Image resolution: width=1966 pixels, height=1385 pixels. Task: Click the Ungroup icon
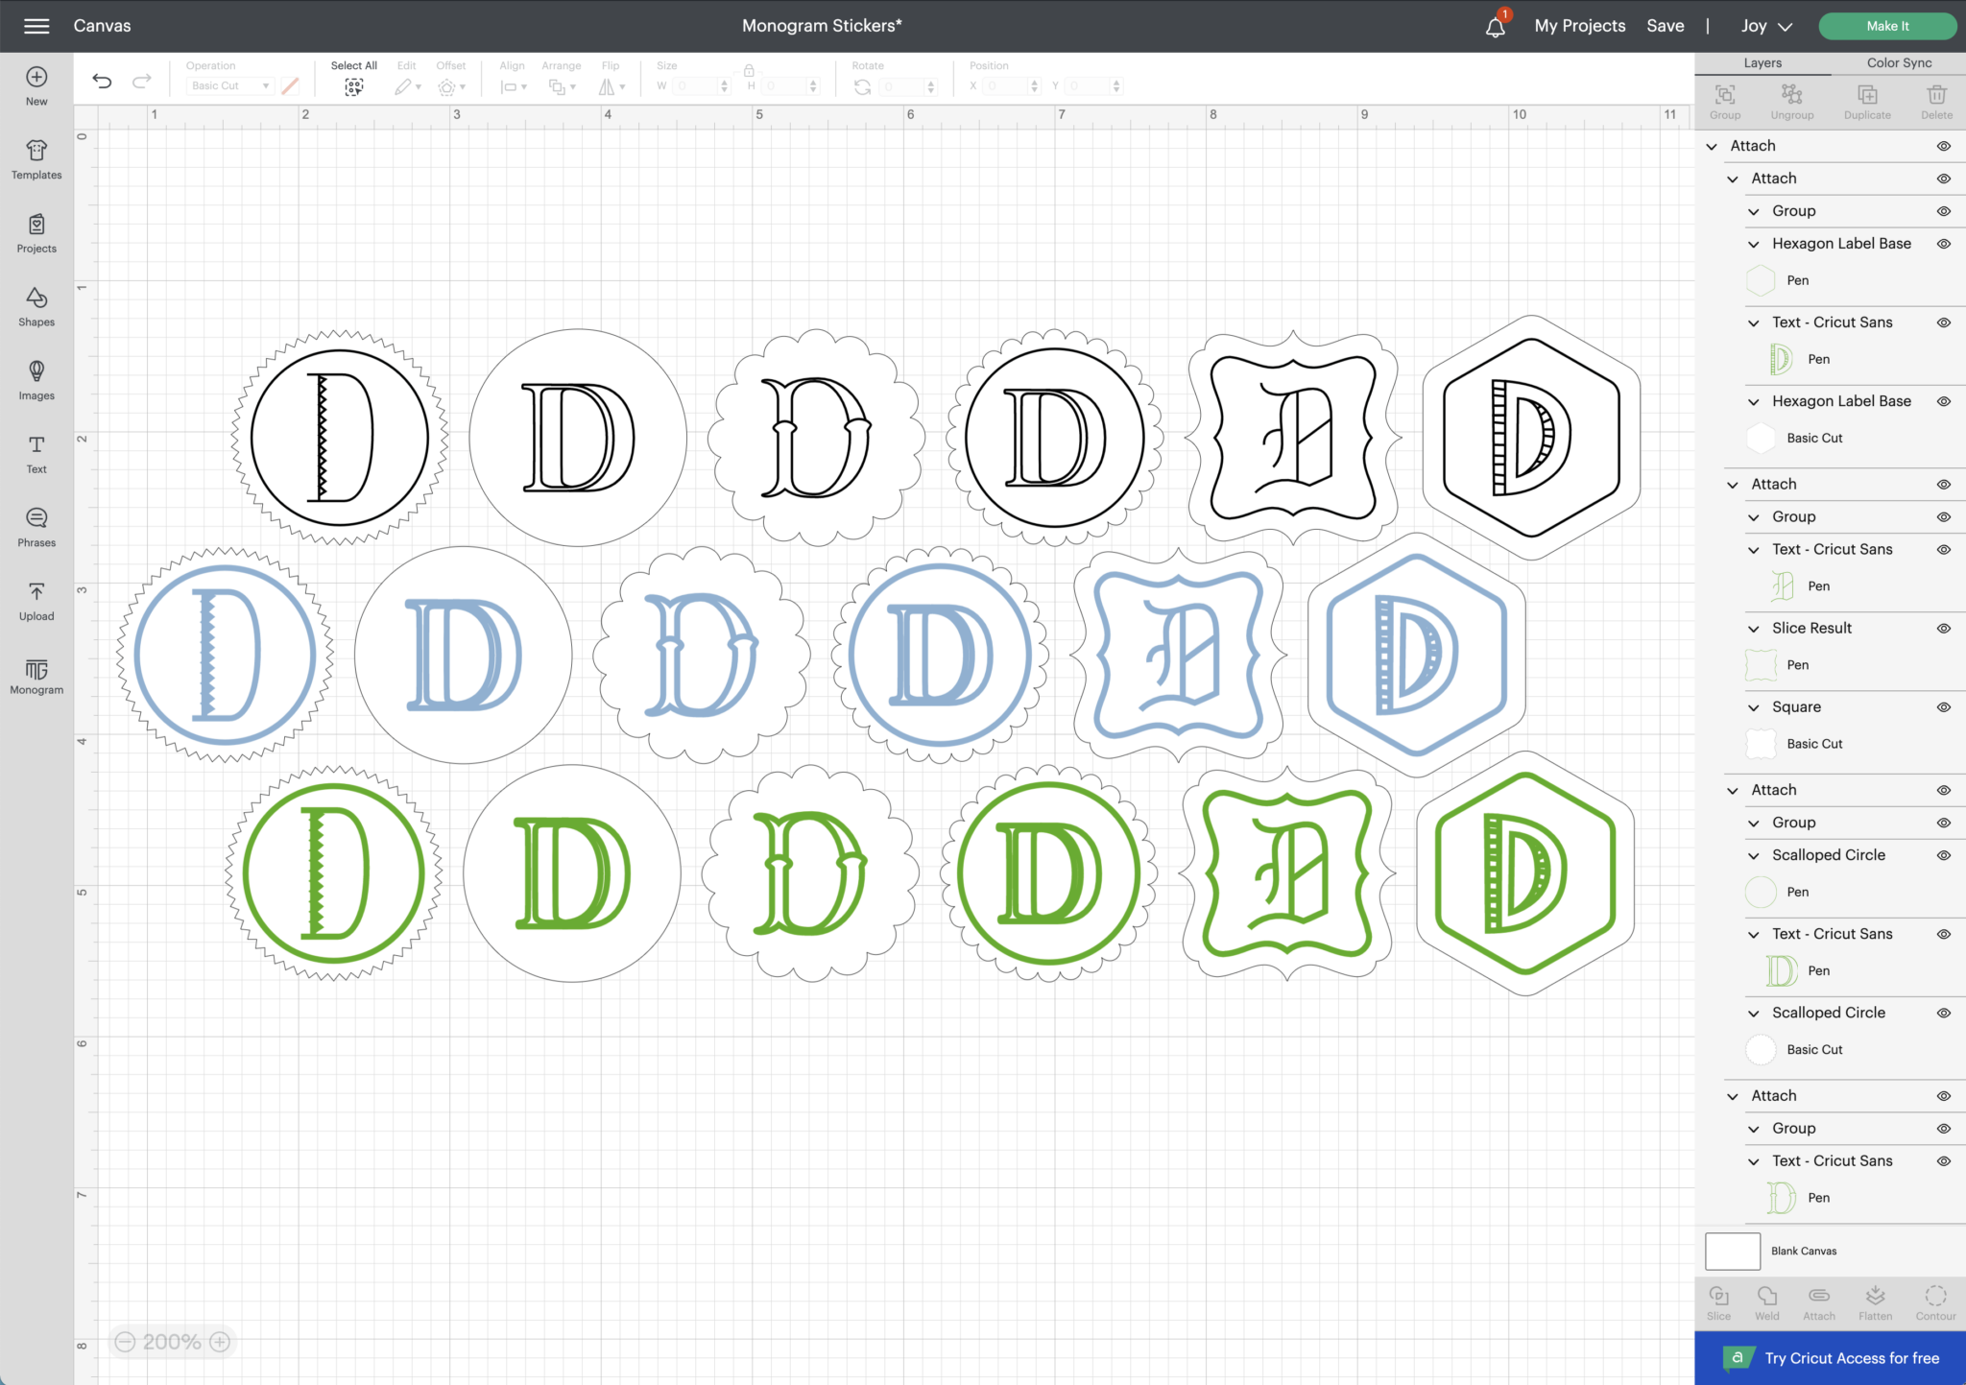tap(1793, 99)
